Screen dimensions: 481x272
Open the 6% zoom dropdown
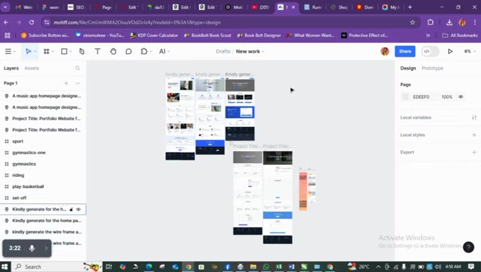pyautogui.click(x=470, y=51)
